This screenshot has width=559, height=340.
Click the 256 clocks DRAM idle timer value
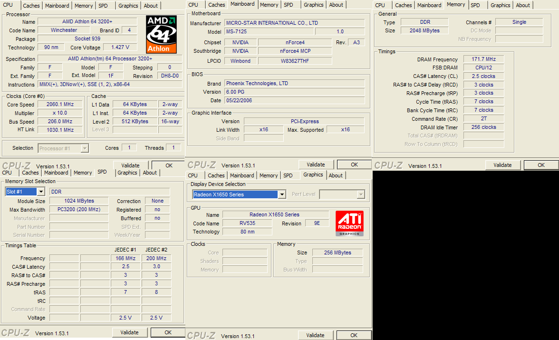click(483, 127)
